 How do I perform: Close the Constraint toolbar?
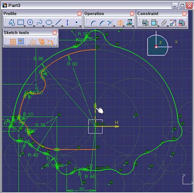[184, 14]
